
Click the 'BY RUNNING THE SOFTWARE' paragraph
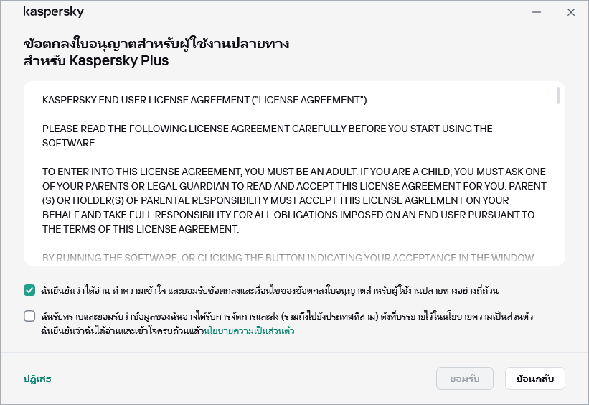pyautogui.click(x=287, y=257)
